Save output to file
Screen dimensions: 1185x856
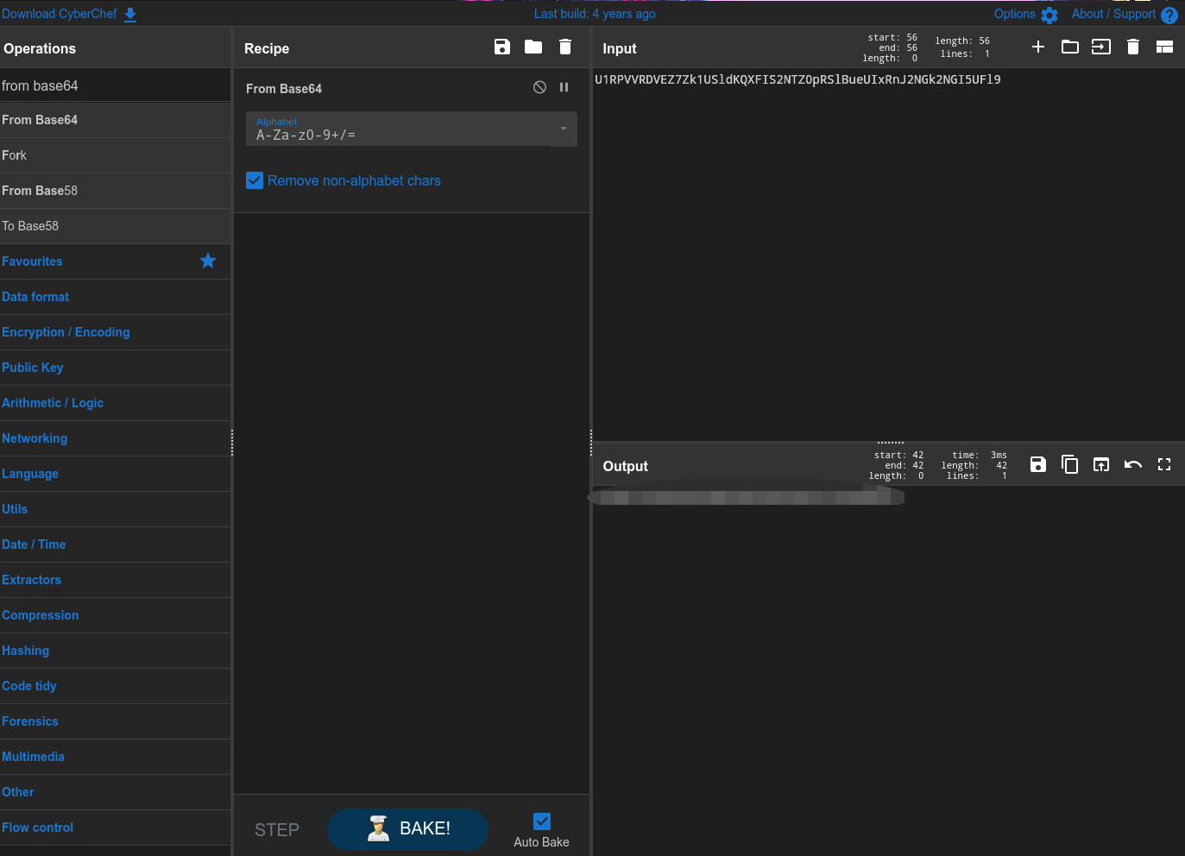click(1038, 465)
